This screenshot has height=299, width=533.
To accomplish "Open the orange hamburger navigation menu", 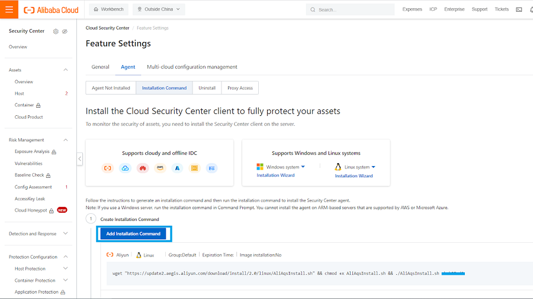I will pyautogui.click(x=9, y=9).
